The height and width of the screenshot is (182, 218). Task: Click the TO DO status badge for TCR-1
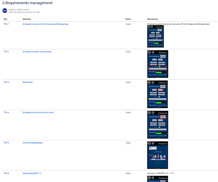tap(128, 24)
